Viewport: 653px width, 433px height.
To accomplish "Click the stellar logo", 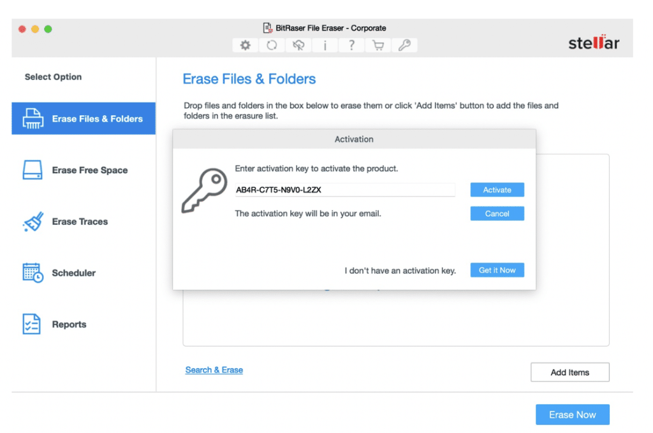I will [594, 42].
